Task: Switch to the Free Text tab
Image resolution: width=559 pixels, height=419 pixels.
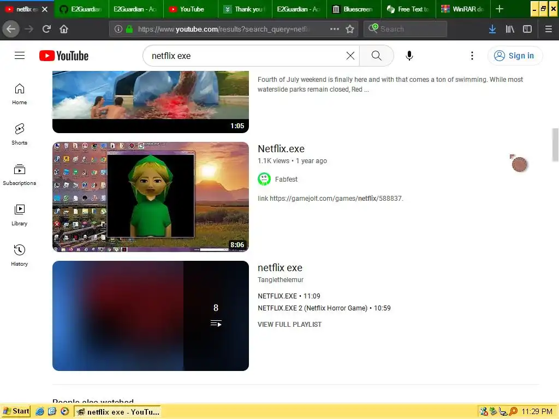Action: click(409, 9)
